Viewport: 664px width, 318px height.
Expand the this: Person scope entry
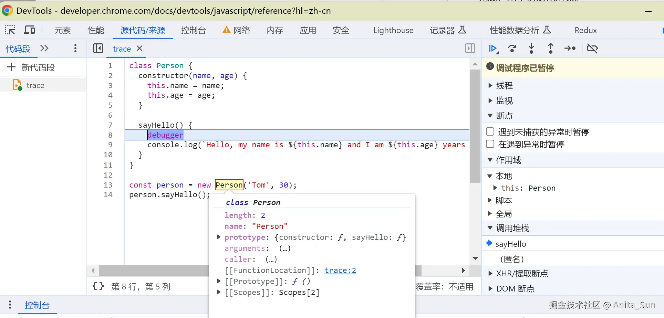click(x=495, y=188)
